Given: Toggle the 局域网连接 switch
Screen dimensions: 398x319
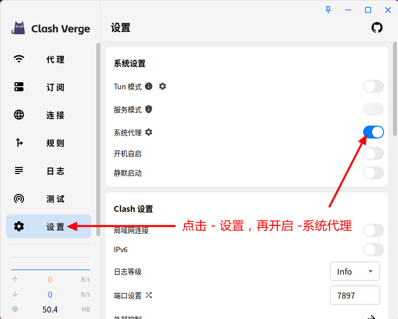Looking at the screenshot, I should point(374,230).
